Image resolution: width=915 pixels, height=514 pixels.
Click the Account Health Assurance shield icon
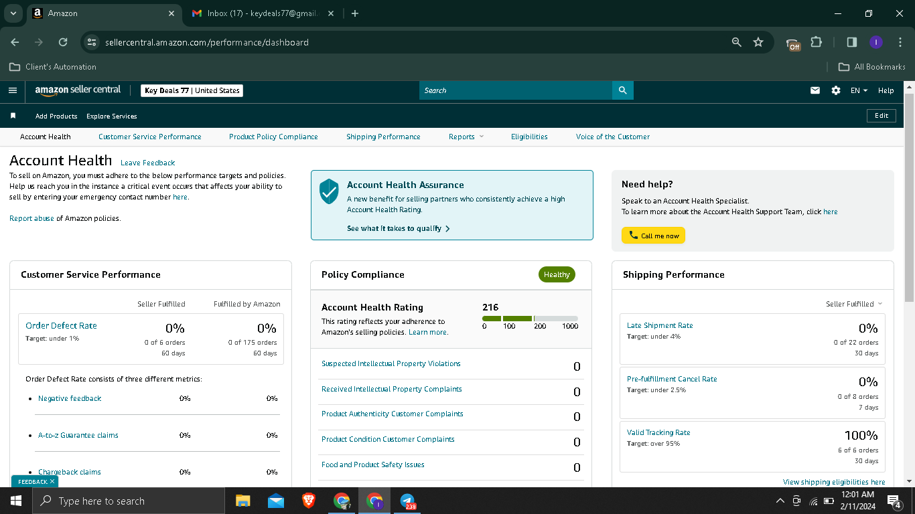[329, 191]
